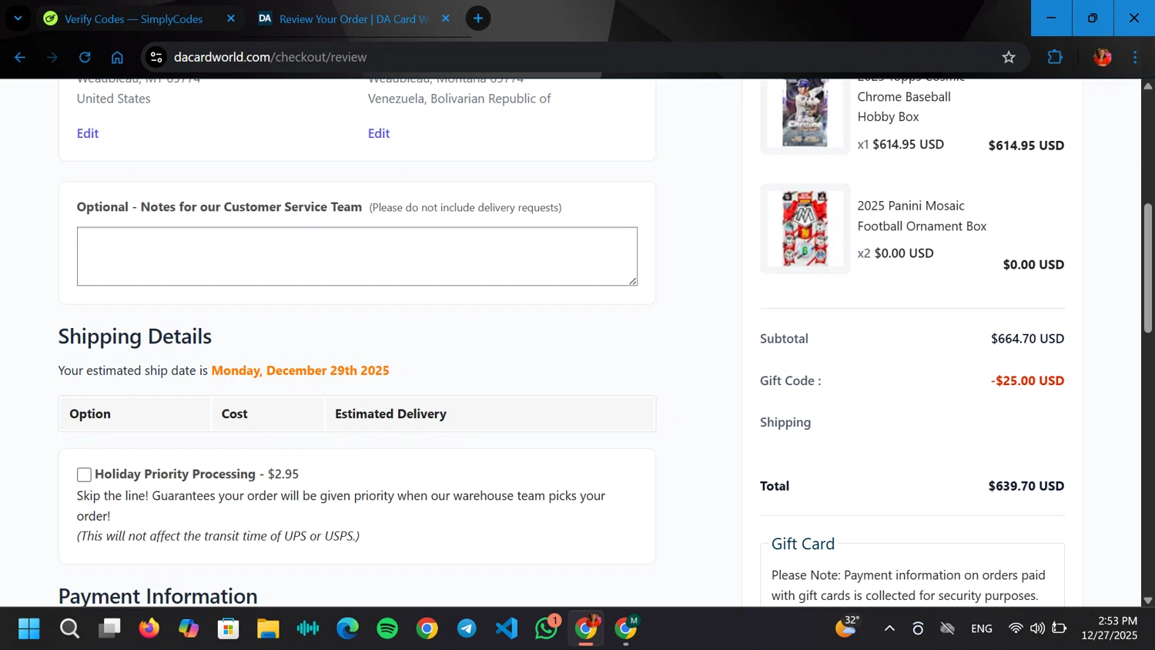Open the Chrome profile avatar
This screenshot has width=1155, height=650.
(1103, 57)
